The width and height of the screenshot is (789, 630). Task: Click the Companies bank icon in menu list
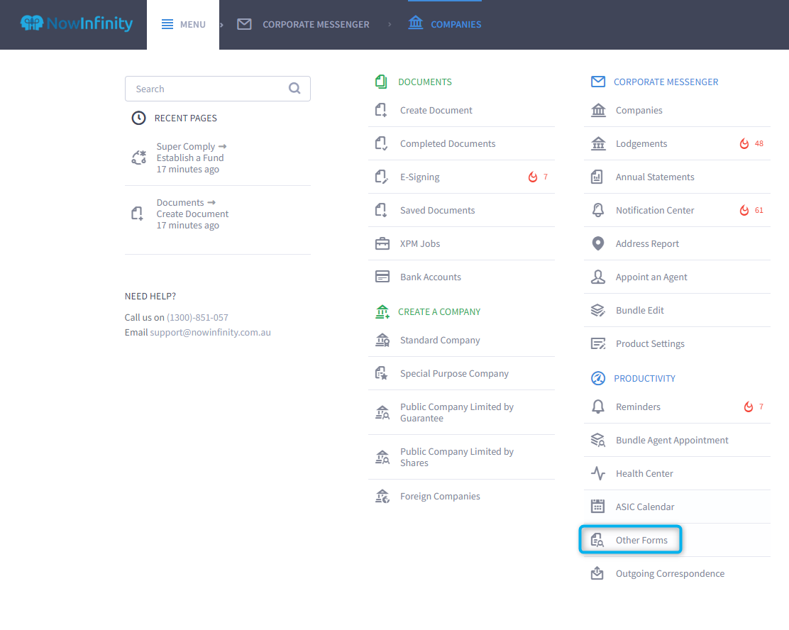click(x=598, y=110)
